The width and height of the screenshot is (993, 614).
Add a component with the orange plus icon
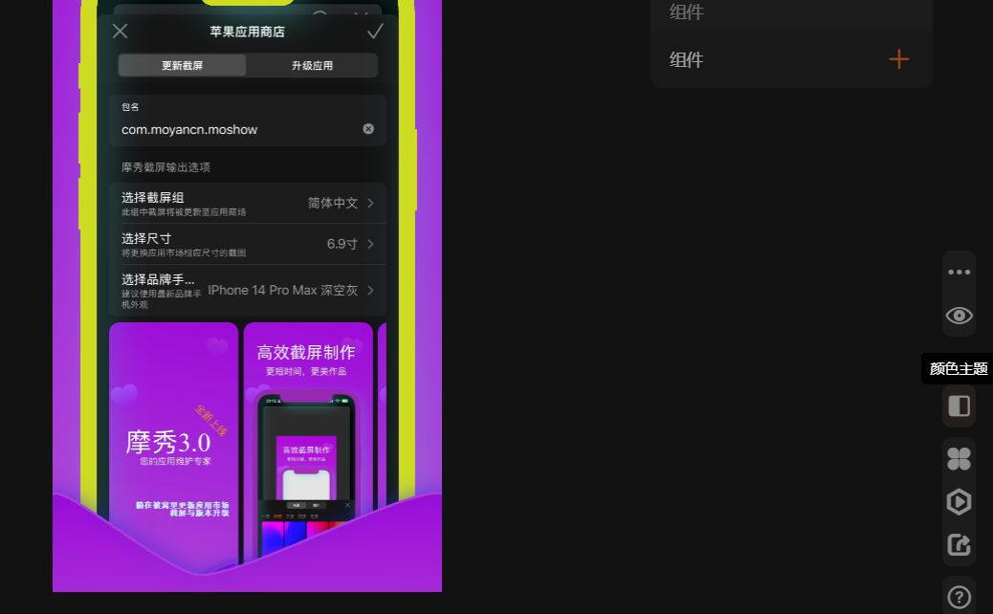click(898, 59)
